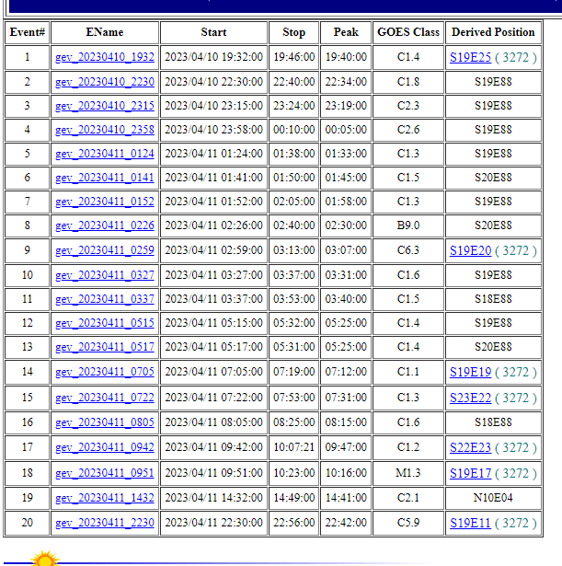Select event number 20 cell
562x566 pixels.
[28, 523]
